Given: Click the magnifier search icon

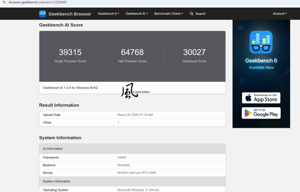Looking at the screenshot, I should [192, 14].
